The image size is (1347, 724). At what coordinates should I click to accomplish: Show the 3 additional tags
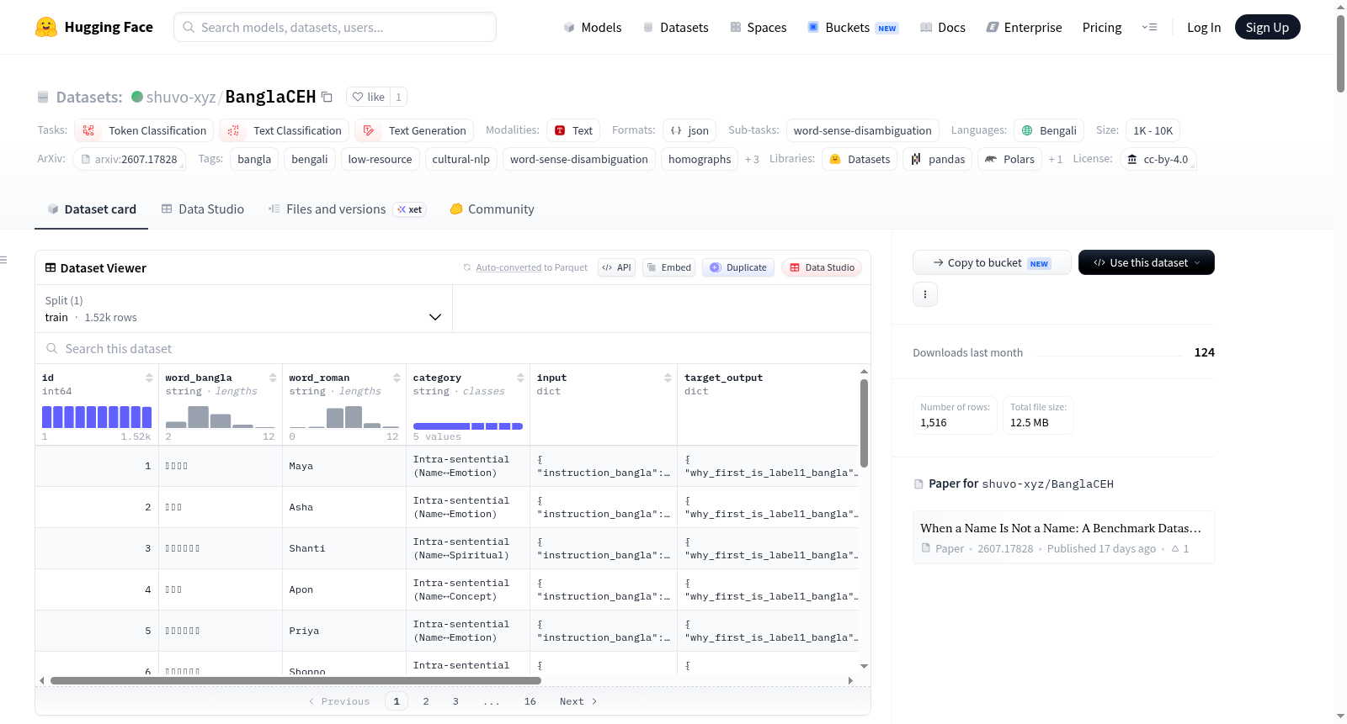click(752, 159)
